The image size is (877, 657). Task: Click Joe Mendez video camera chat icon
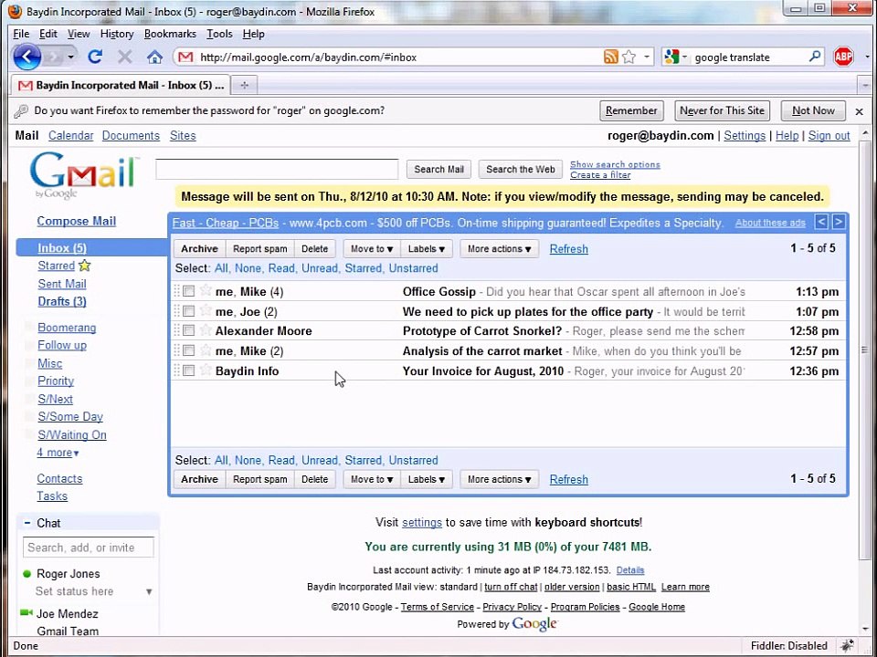coord(26,613)
